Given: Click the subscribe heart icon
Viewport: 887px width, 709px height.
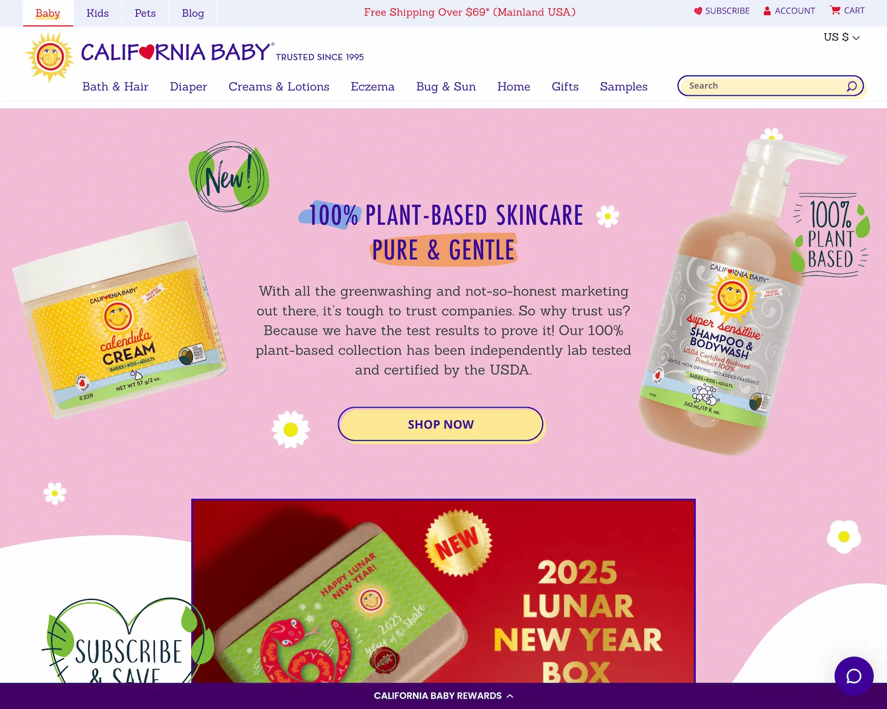Looking at the screenshot, I should click(698, 11).
